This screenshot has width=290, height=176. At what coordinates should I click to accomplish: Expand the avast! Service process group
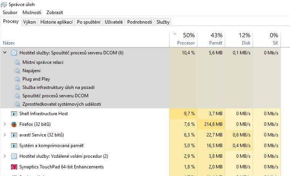tap(5, 135)
